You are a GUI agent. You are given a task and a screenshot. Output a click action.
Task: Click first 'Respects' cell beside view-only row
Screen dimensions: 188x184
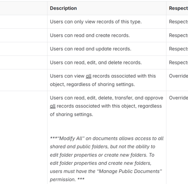point(178,22)
